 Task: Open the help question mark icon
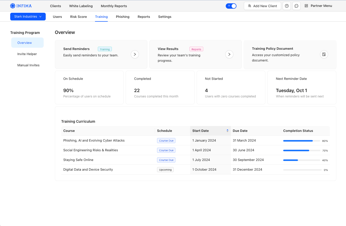coord(287,6)
